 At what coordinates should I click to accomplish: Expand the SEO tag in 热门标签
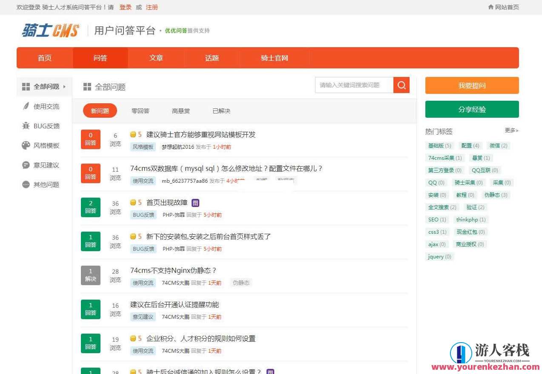tap(436, 219)
